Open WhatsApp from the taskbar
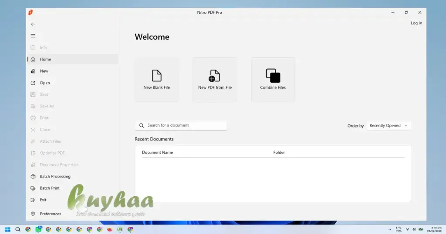This screenshot has width=446, height=234. (x=38, y=229)
